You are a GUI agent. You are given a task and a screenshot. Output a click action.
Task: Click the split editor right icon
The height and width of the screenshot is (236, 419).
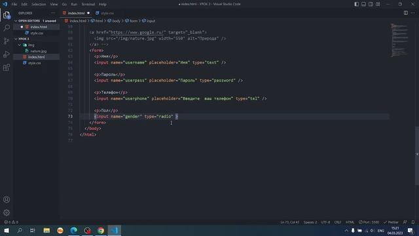point(406,13)
